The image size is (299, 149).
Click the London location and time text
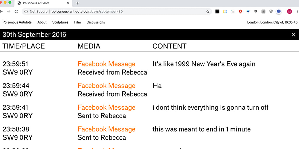point(272,22)
